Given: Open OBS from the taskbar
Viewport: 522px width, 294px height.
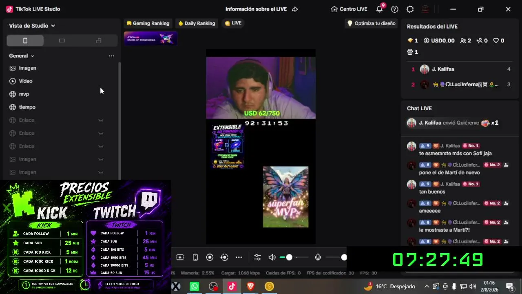Looking at the screenshot, I should click(x=213, y=287).
